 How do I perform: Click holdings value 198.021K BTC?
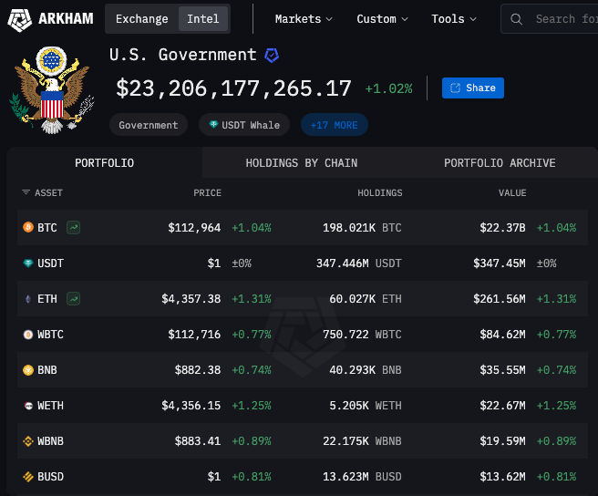(362, 228)
